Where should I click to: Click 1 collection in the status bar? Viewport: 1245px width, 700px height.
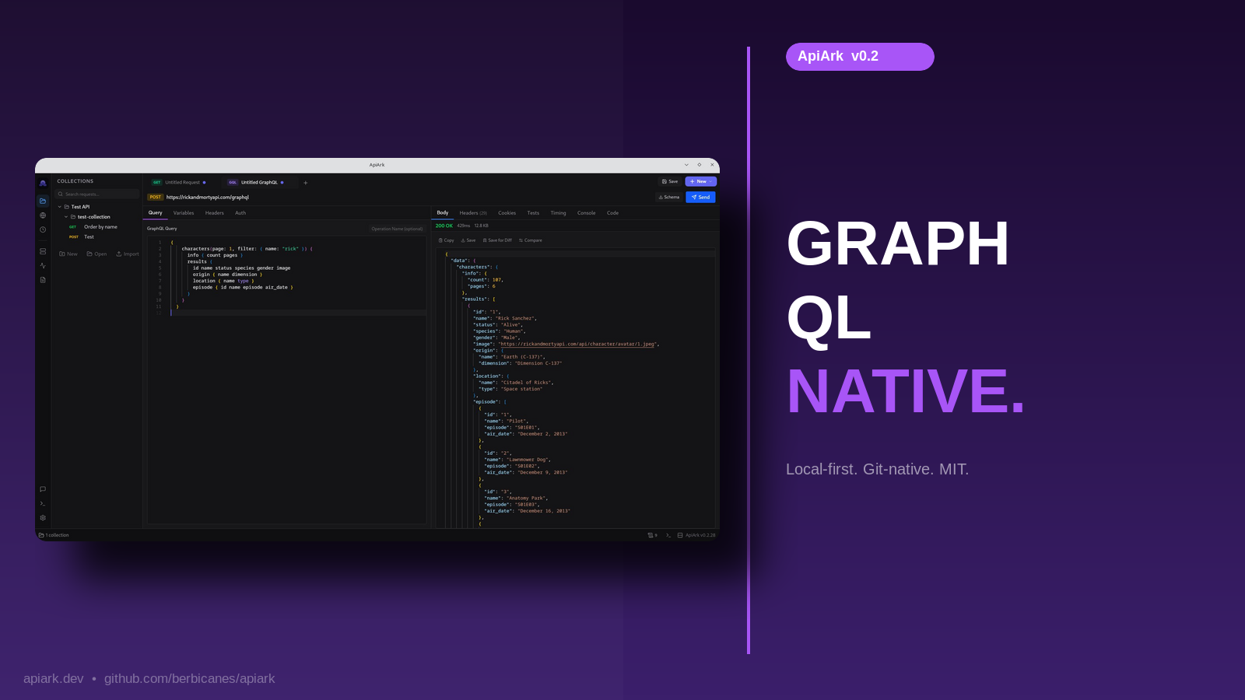click(x=54, y=535)
